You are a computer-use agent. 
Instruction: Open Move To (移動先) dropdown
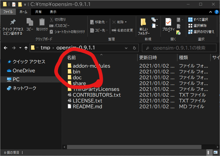(99, 22)
